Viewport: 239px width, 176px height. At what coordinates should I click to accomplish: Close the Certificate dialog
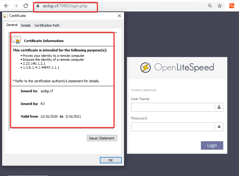[x=119, y=16]
